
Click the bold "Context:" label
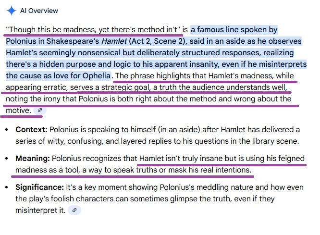pyautogui.click(x=31, y=130)
